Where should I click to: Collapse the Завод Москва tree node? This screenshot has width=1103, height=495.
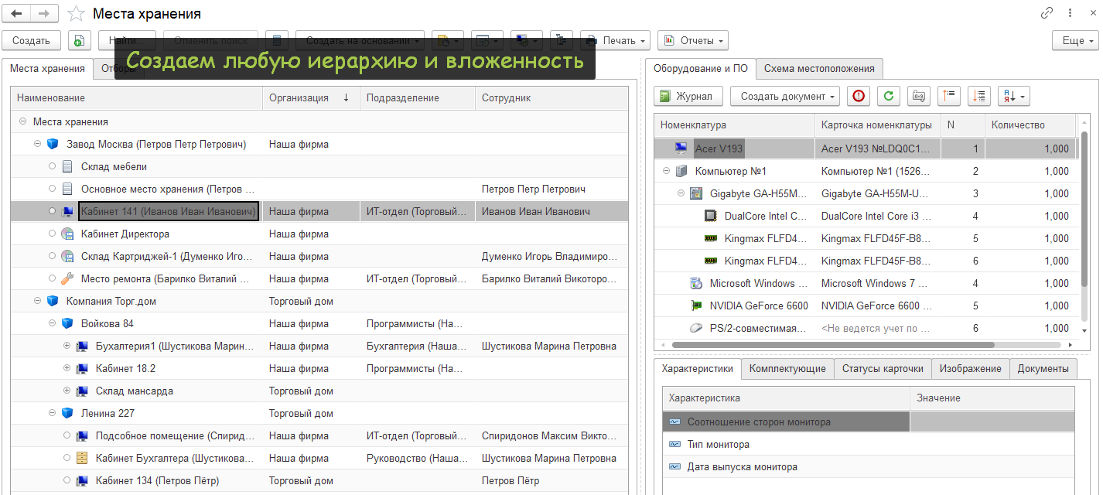[x=38, y=144]
